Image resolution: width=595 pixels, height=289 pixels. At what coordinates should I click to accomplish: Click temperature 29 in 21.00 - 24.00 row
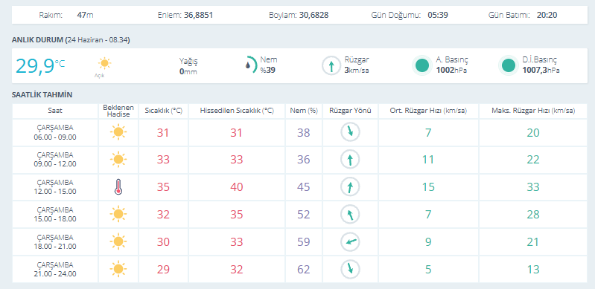pyautogui.click(x=164, y=269)
